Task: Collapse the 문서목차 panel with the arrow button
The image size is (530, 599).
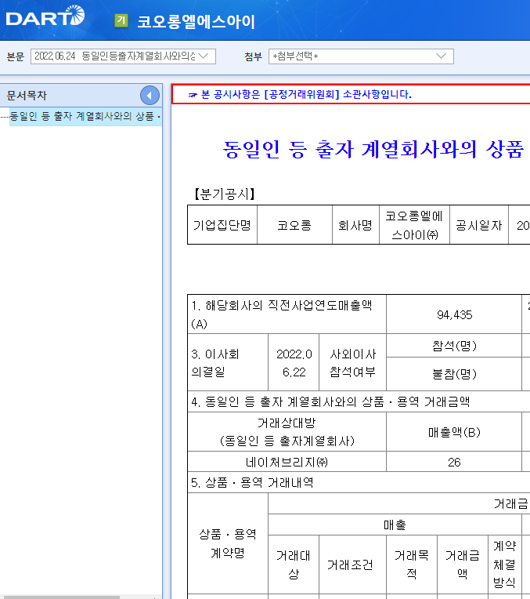Action: coord(150,96)
